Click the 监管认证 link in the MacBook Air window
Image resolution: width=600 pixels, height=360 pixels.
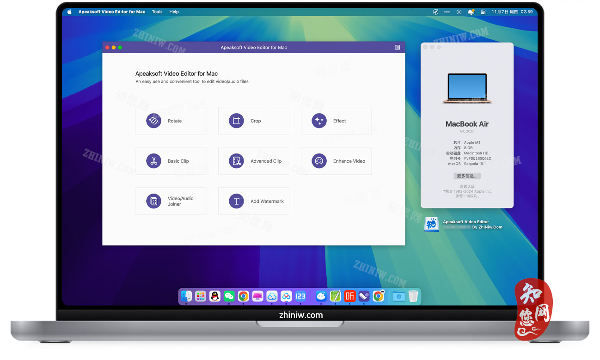point(467,187)
